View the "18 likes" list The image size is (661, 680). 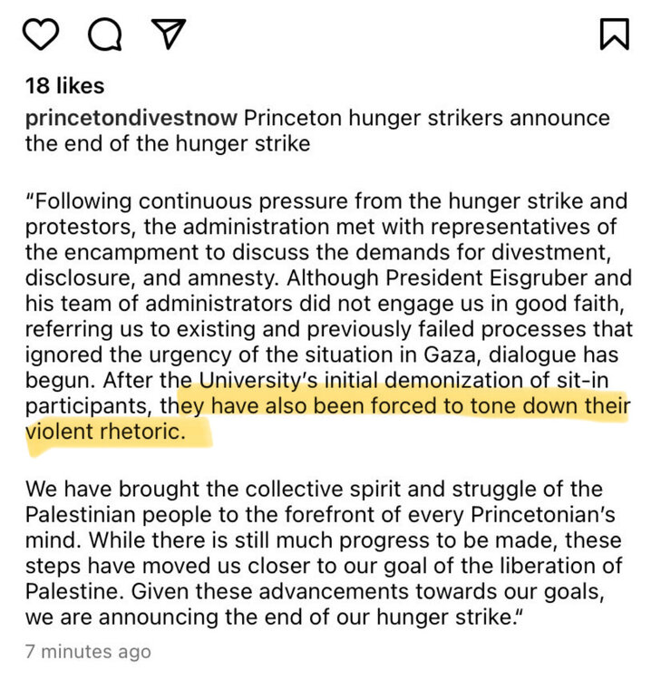pos(64,86)
